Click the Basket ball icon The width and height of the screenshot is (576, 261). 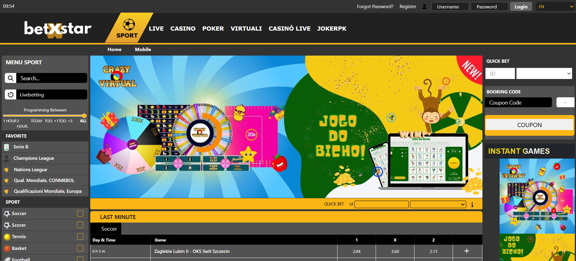(x=7, y=248)
